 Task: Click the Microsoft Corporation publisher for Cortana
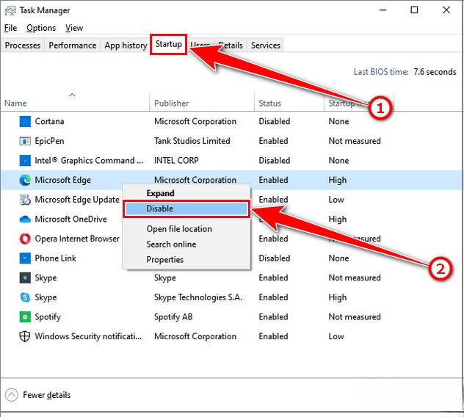point(195,121)
